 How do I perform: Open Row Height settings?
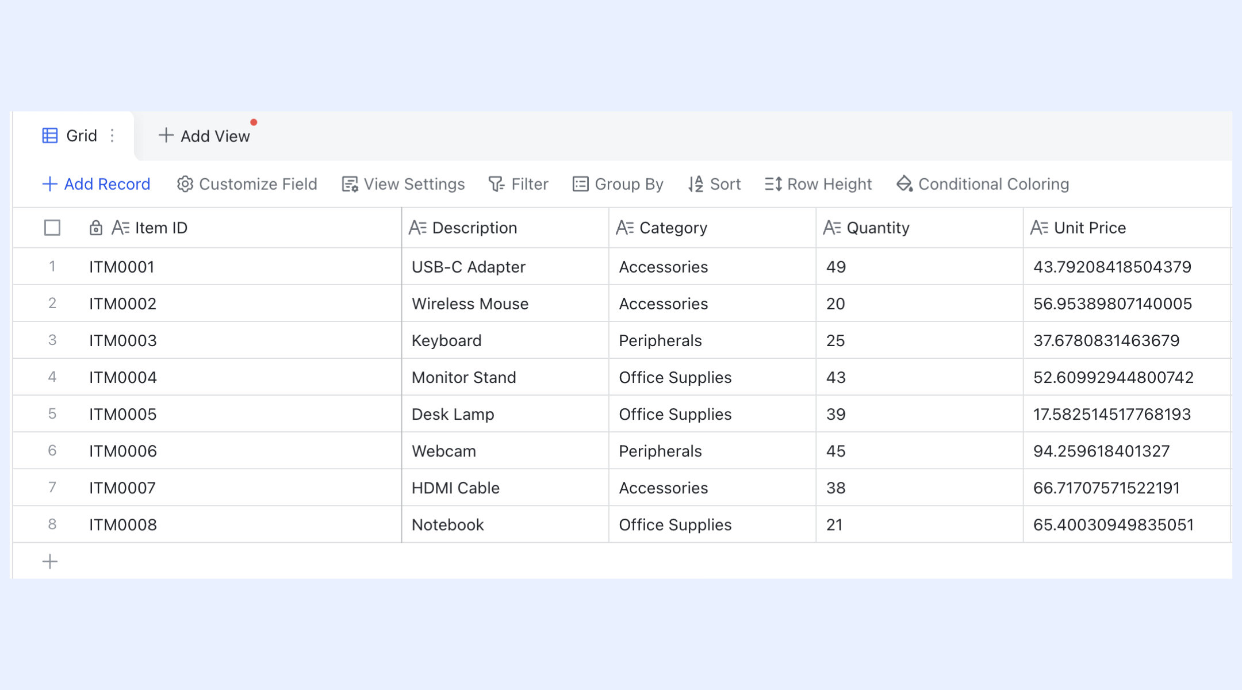point(818,184)
